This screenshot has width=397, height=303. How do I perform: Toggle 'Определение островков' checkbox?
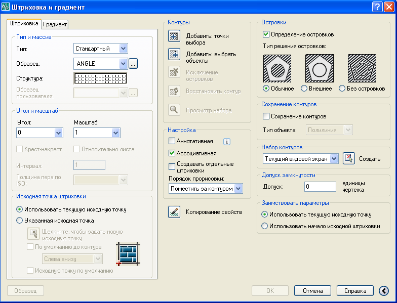(266, 34)
